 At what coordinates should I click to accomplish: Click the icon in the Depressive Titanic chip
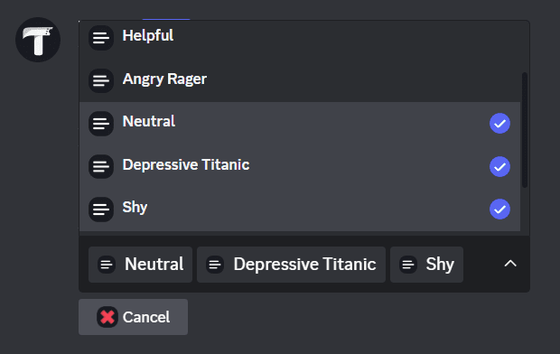(215, 265)
